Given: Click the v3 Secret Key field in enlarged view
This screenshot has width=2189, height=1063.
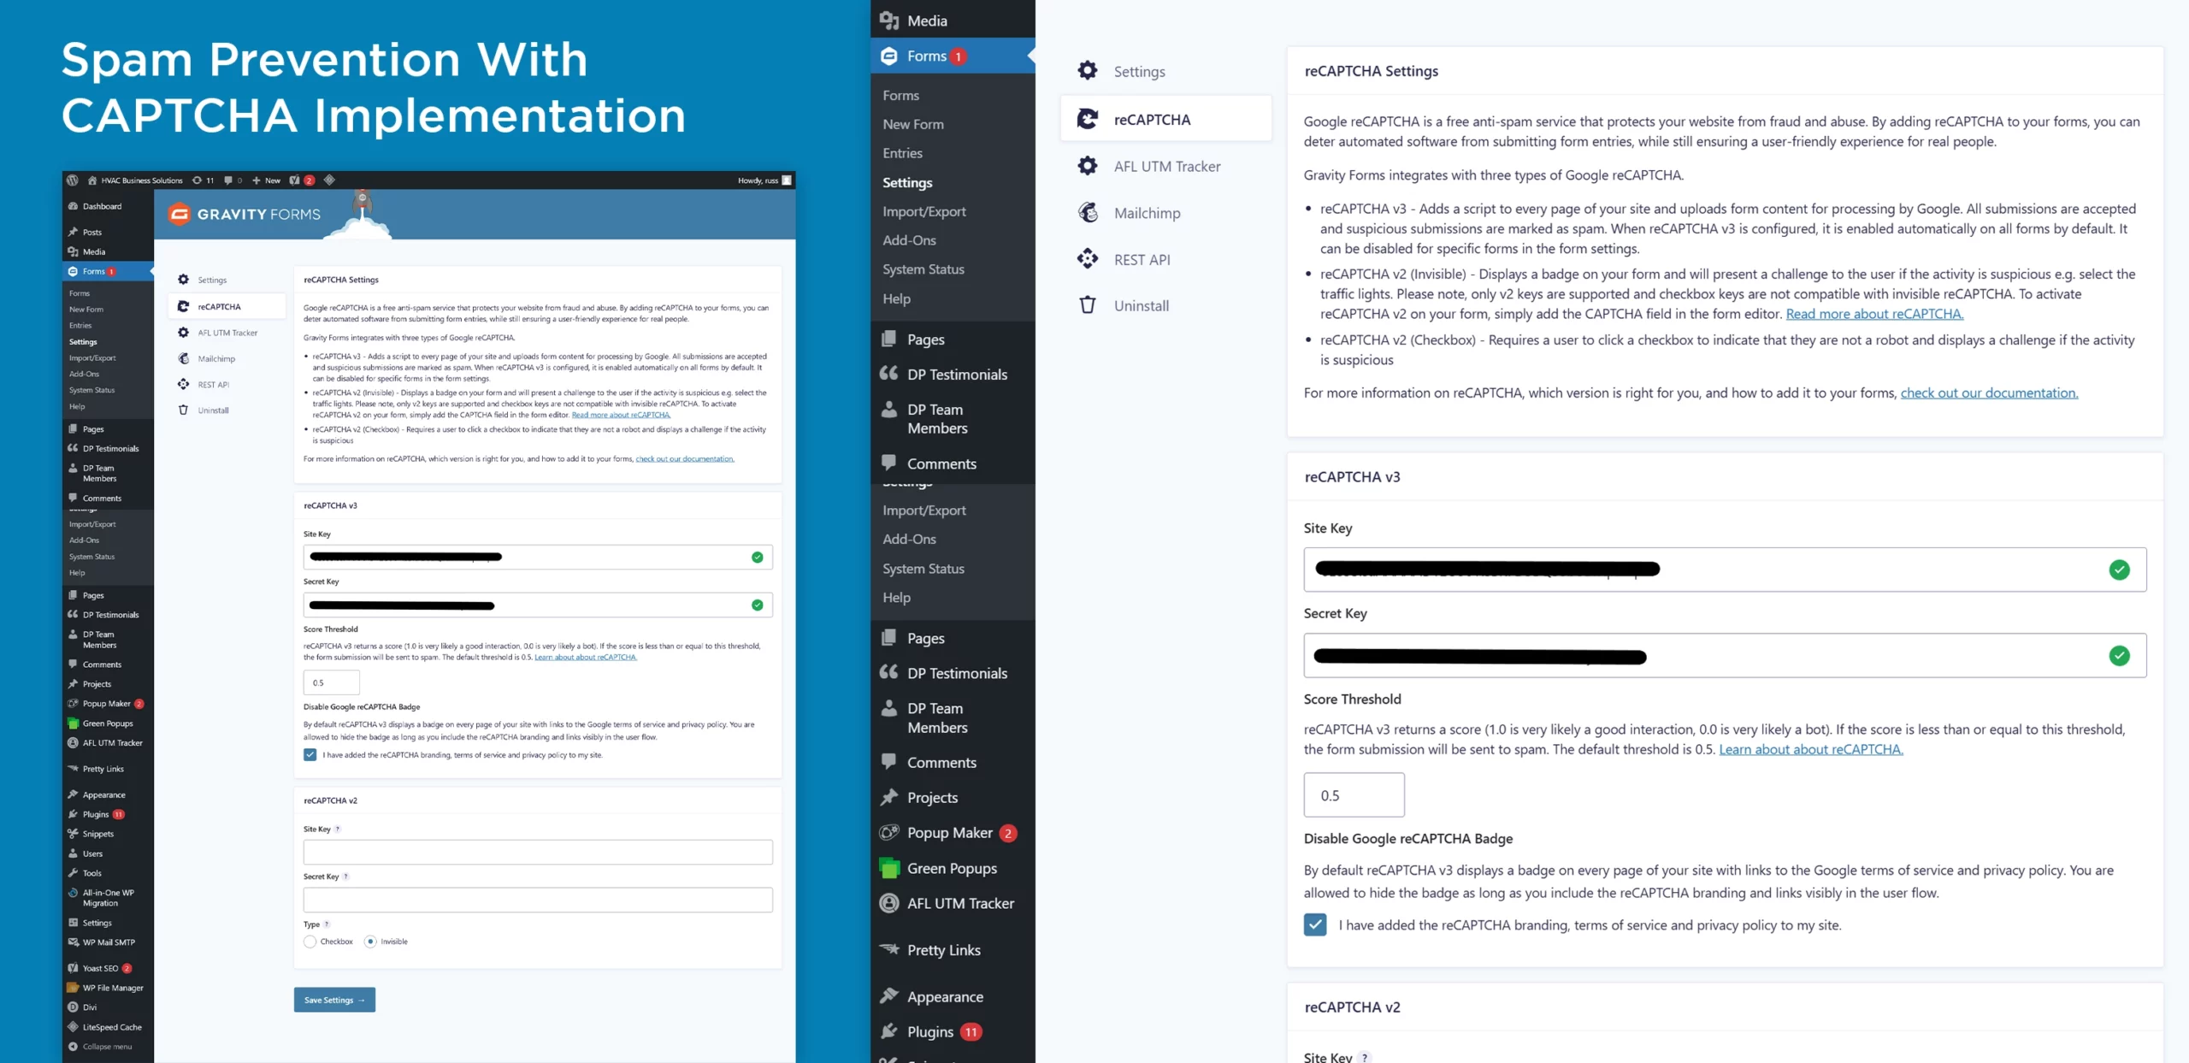Looking at the screenshot, I should [x=1725, y=656].
